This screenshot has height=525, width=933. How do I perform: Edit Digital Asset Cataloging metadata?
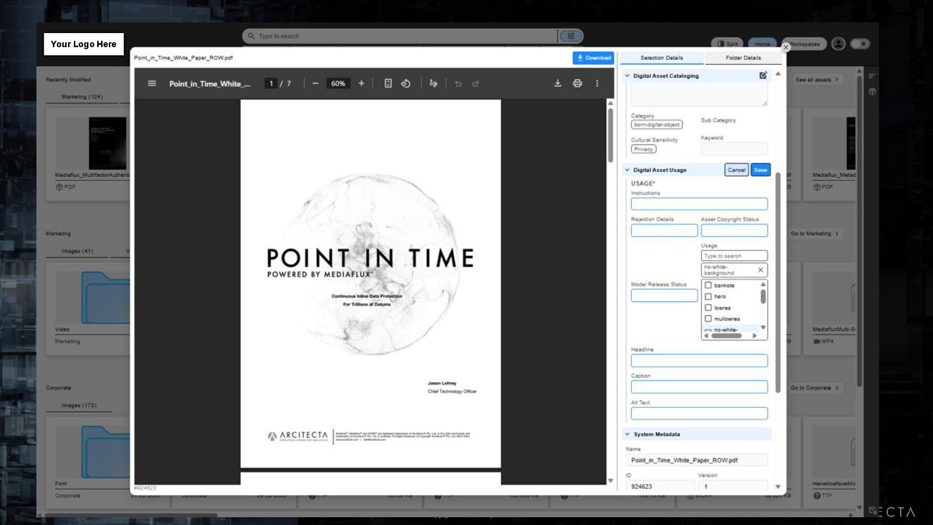tap(763, 75)
